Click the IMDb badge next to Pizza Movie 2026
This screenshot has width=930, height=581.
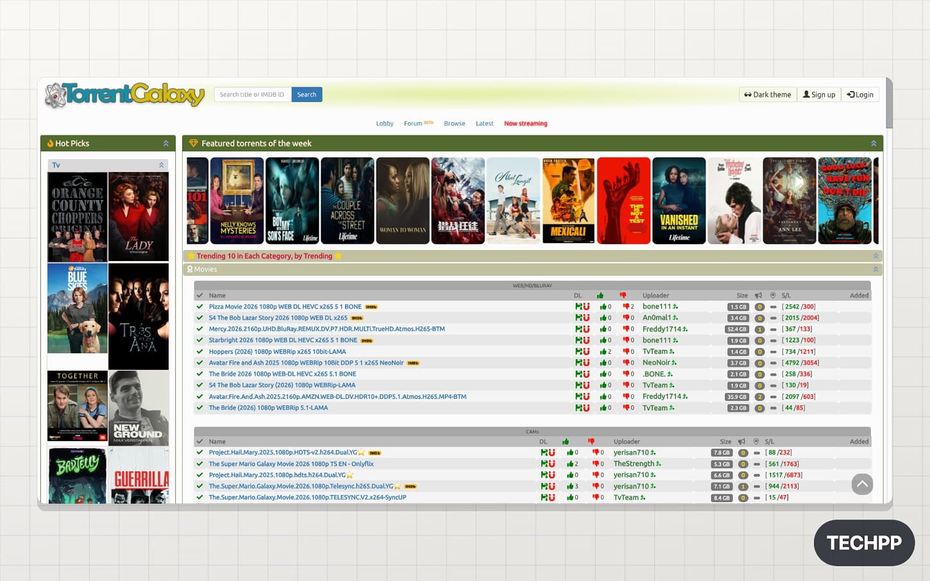(371, 307)
